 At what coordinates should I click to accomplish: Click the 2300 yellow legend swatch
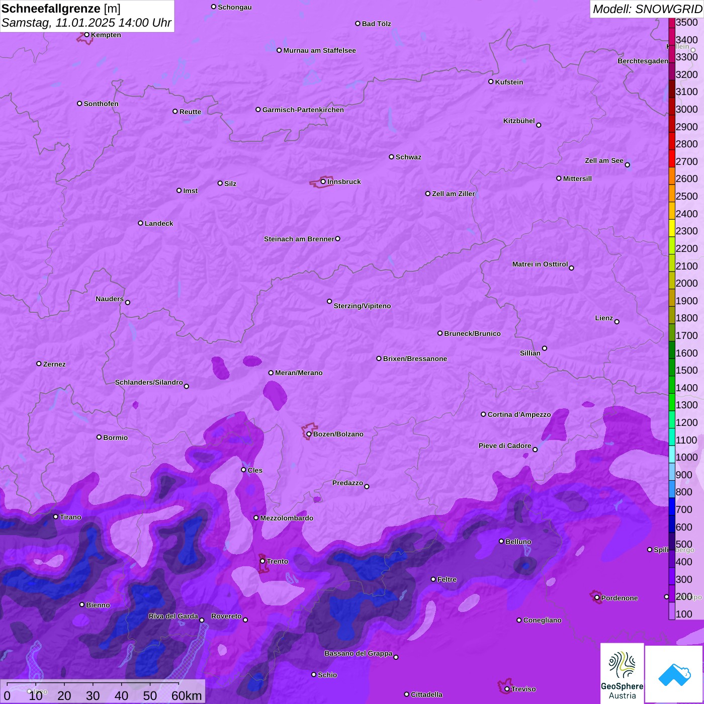tap(672, 228)
